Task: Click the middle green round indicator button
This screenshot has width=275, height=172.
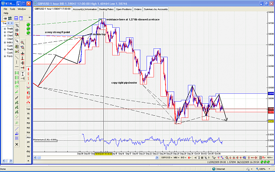Action: click(28, 29)
